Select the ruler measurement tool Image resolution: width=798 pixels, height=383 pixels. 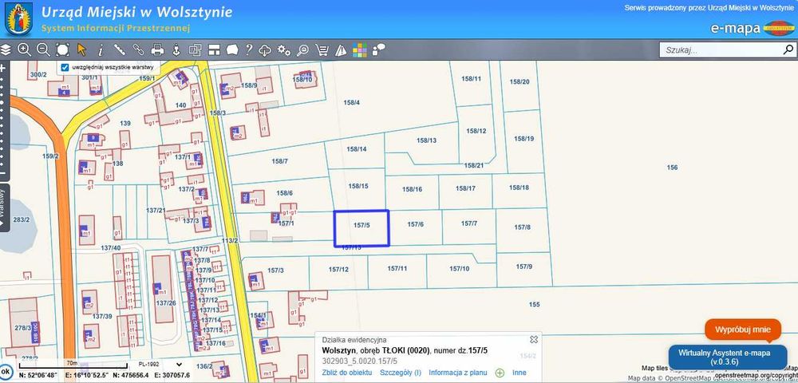(x=120, y=49)
